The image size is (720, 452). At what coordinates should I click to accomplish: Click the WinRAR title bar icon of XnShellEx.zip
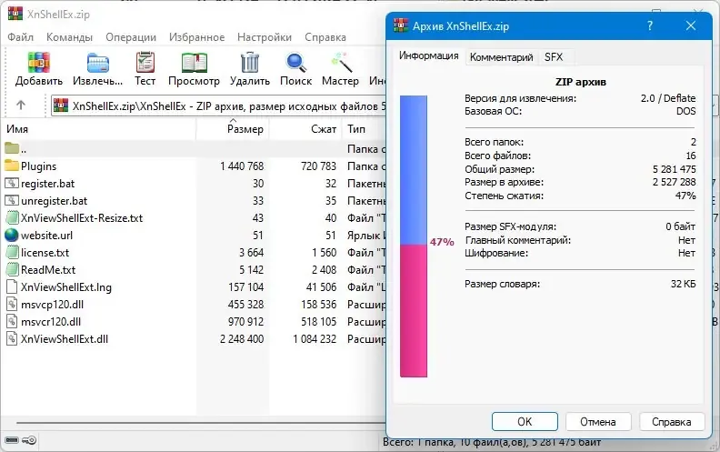click(x=15, y=14)
